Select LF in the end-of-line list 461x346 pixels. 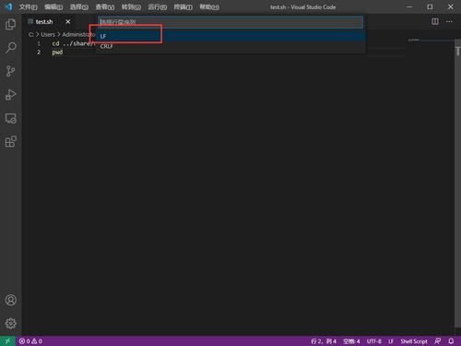coord(230,36)
